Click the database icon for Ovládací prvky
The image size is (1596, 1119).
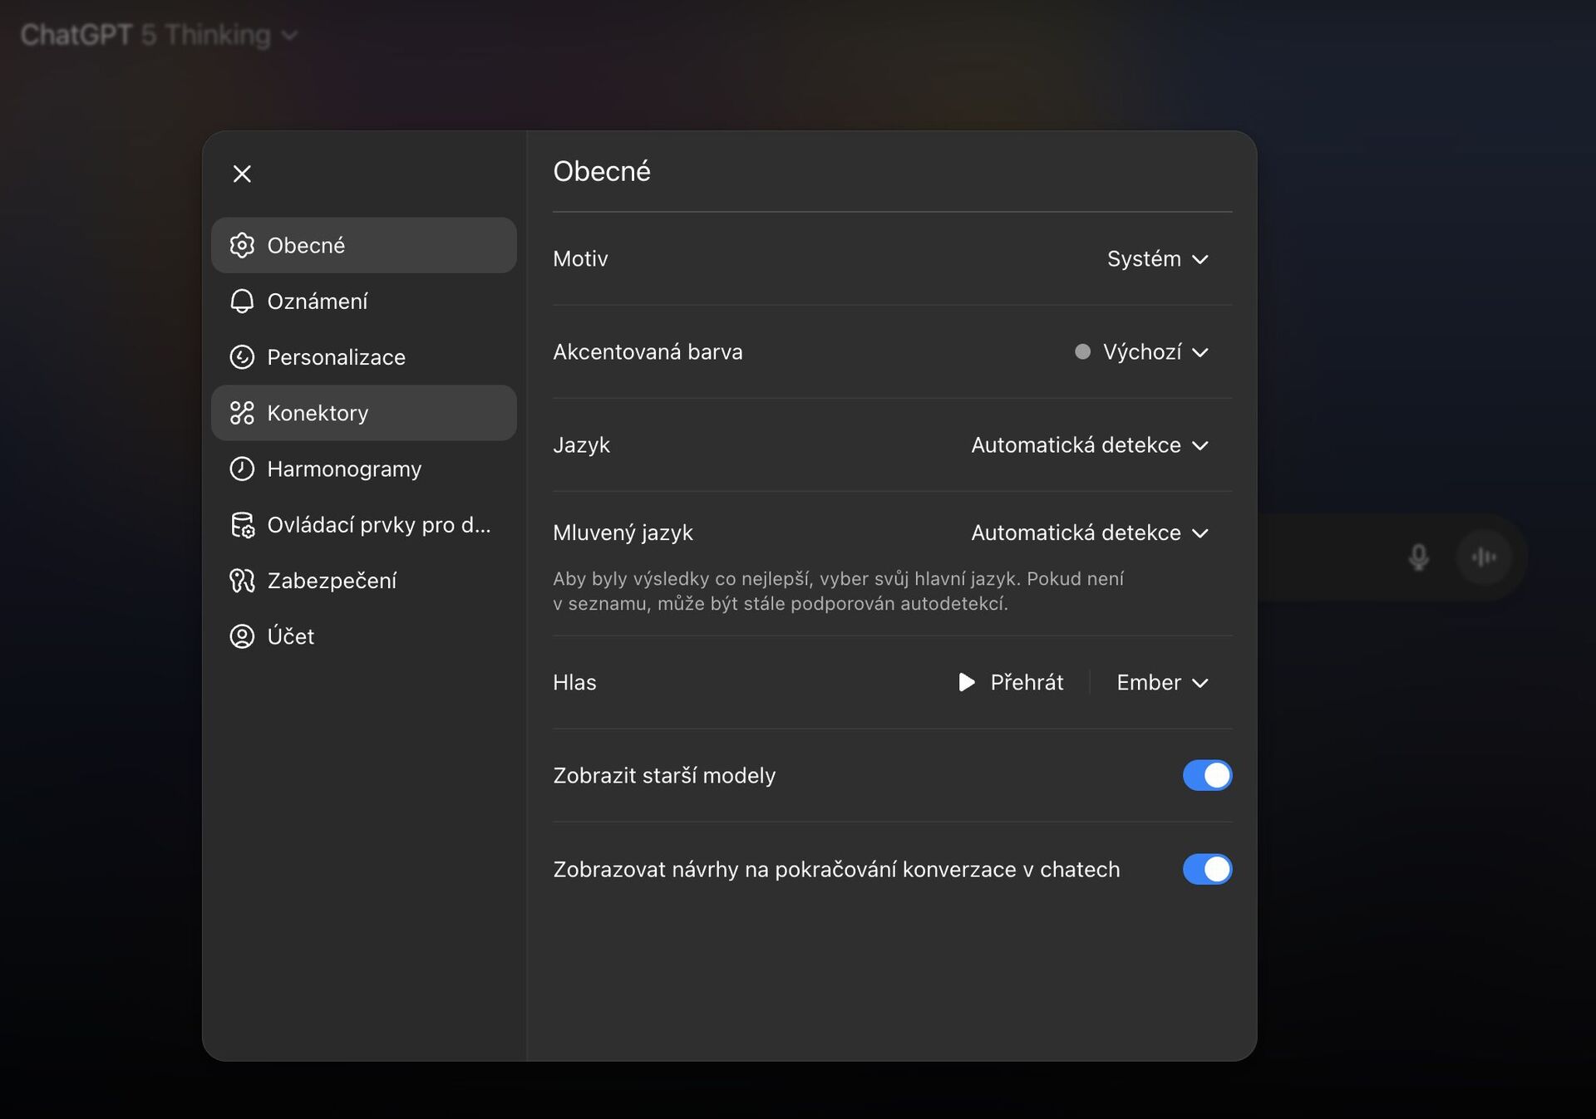point(242,525)
